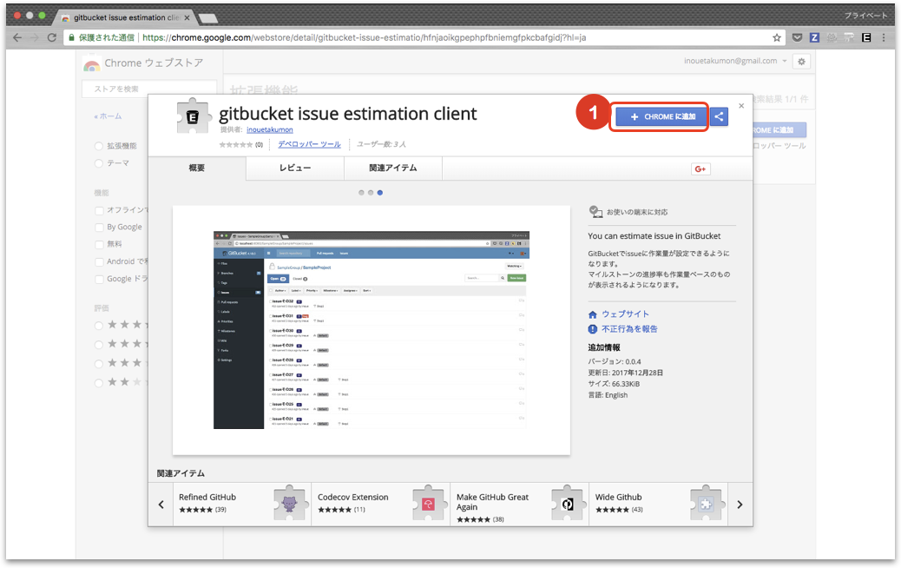Click the Z extension icon in the browser toolbar

tap(814, 37)
